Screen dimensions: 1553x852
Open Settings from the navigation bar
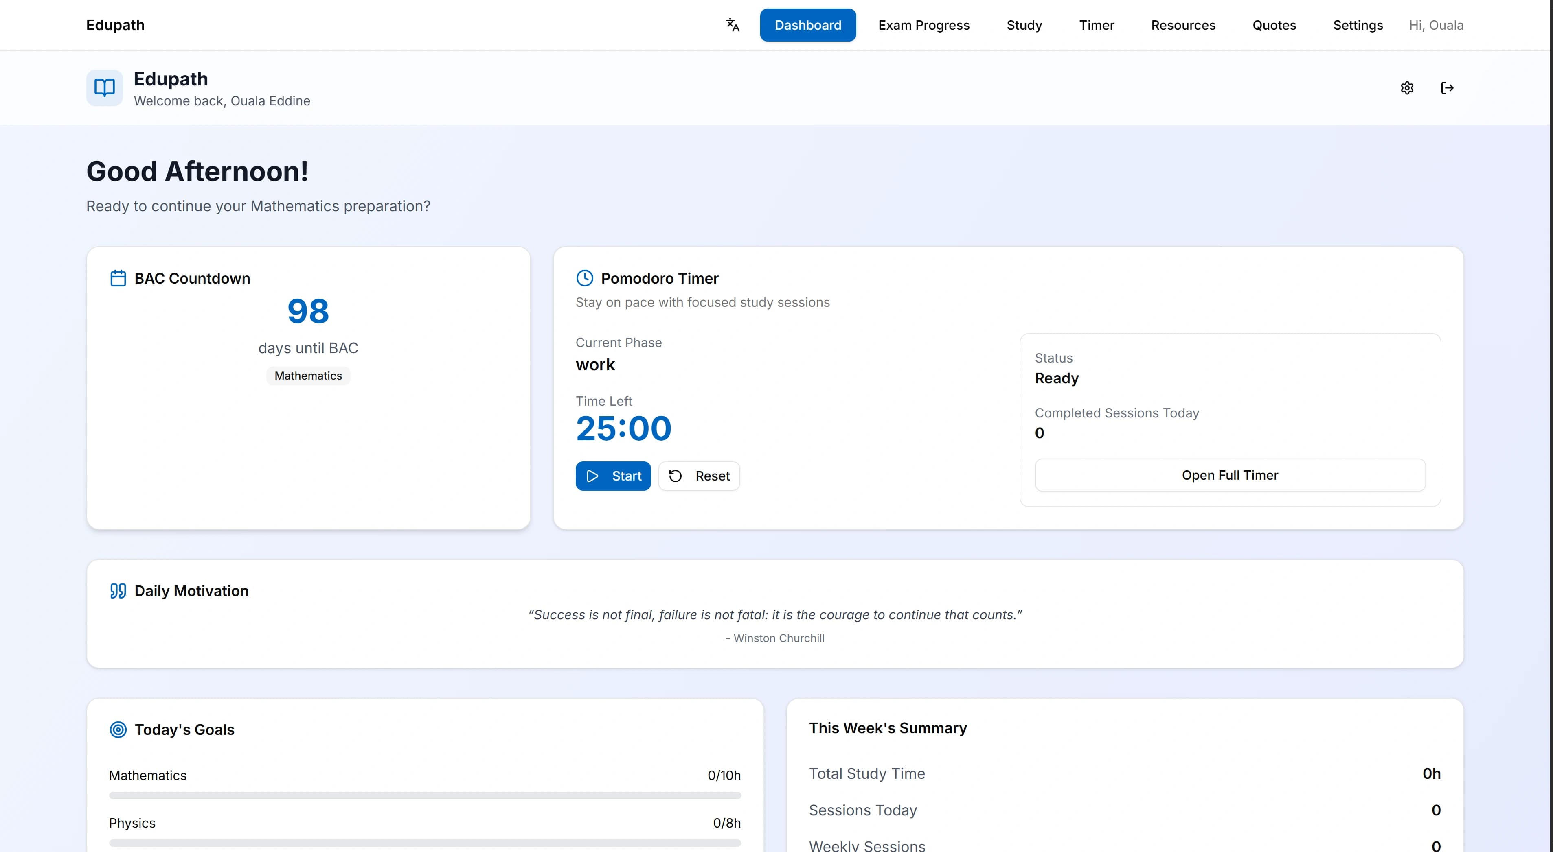pos(1358,25)
